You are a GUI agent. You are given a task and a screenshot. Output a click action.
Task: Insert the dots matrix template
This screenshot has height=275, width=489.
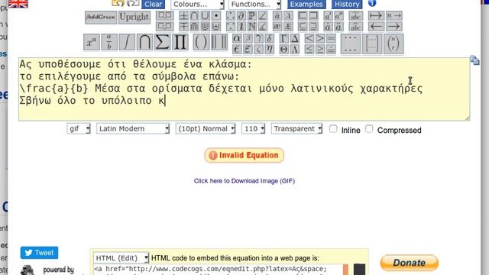coord(351,44)
